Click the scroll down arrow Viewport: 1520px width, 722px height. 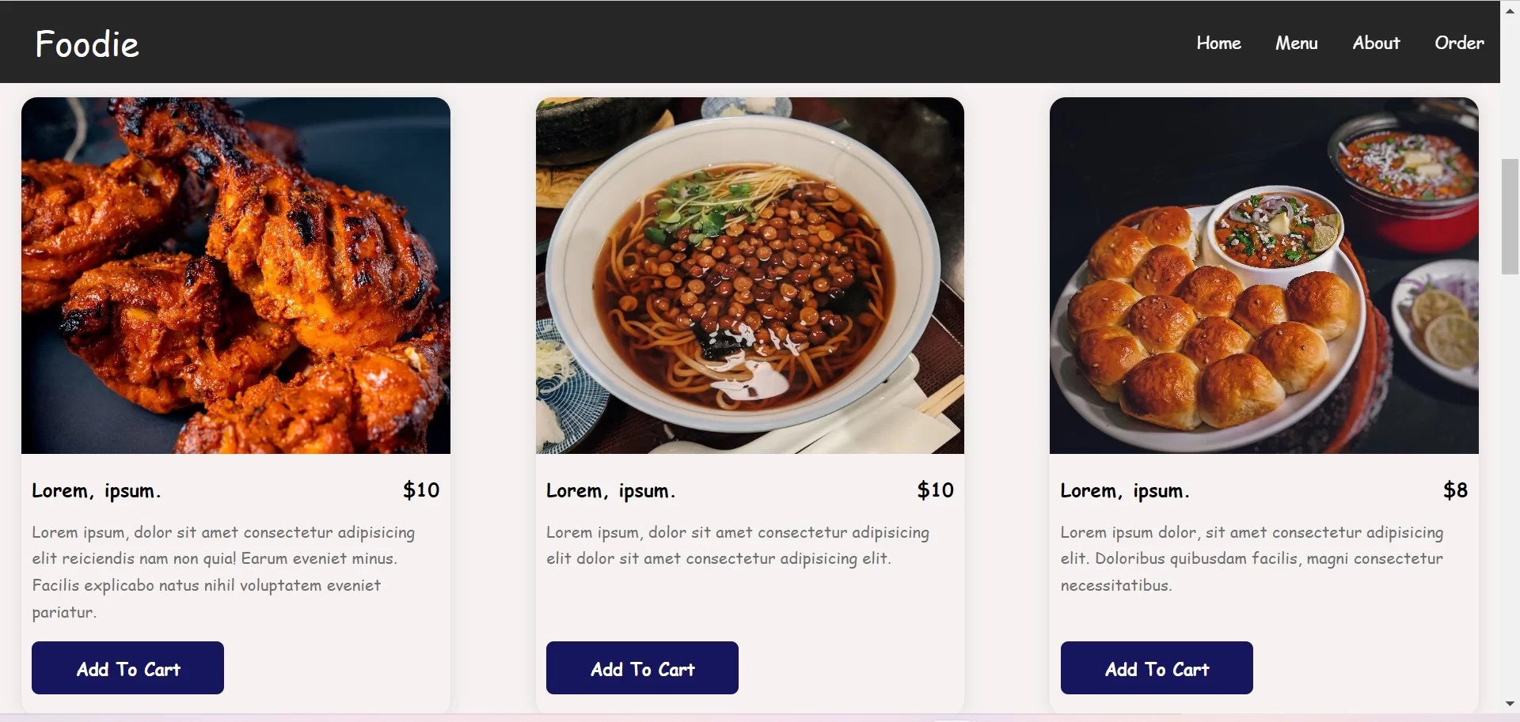[1509, 703]
